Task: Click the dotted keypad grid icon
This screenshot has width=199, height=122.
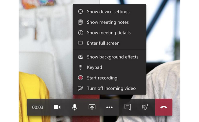Action: coord(81,67)
